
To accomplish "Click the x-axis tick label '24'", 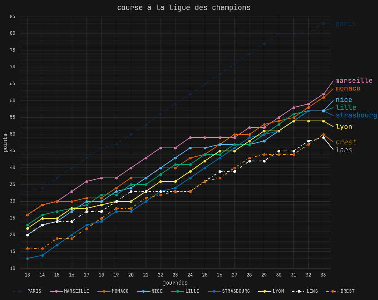I will (x=190, y=275).
